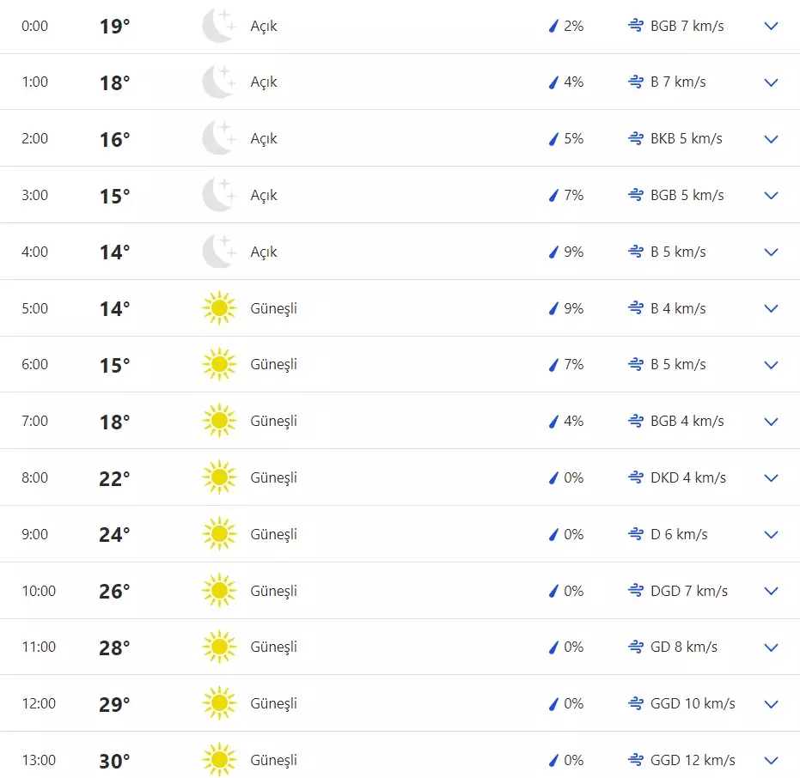This screenshot has width=800, height=778.
Task: Click the Açık label in the 4:00 row
Action: coord(264,252)
